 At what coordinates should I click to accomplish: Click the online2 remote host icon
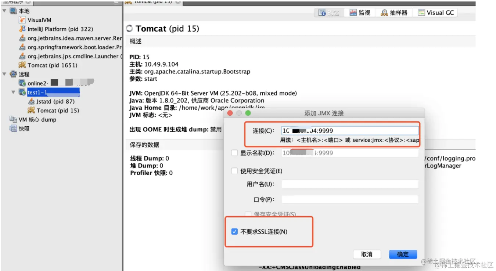22,83
